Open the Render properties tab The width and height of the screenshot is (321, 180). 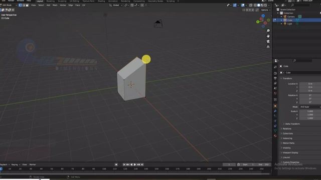275,73
